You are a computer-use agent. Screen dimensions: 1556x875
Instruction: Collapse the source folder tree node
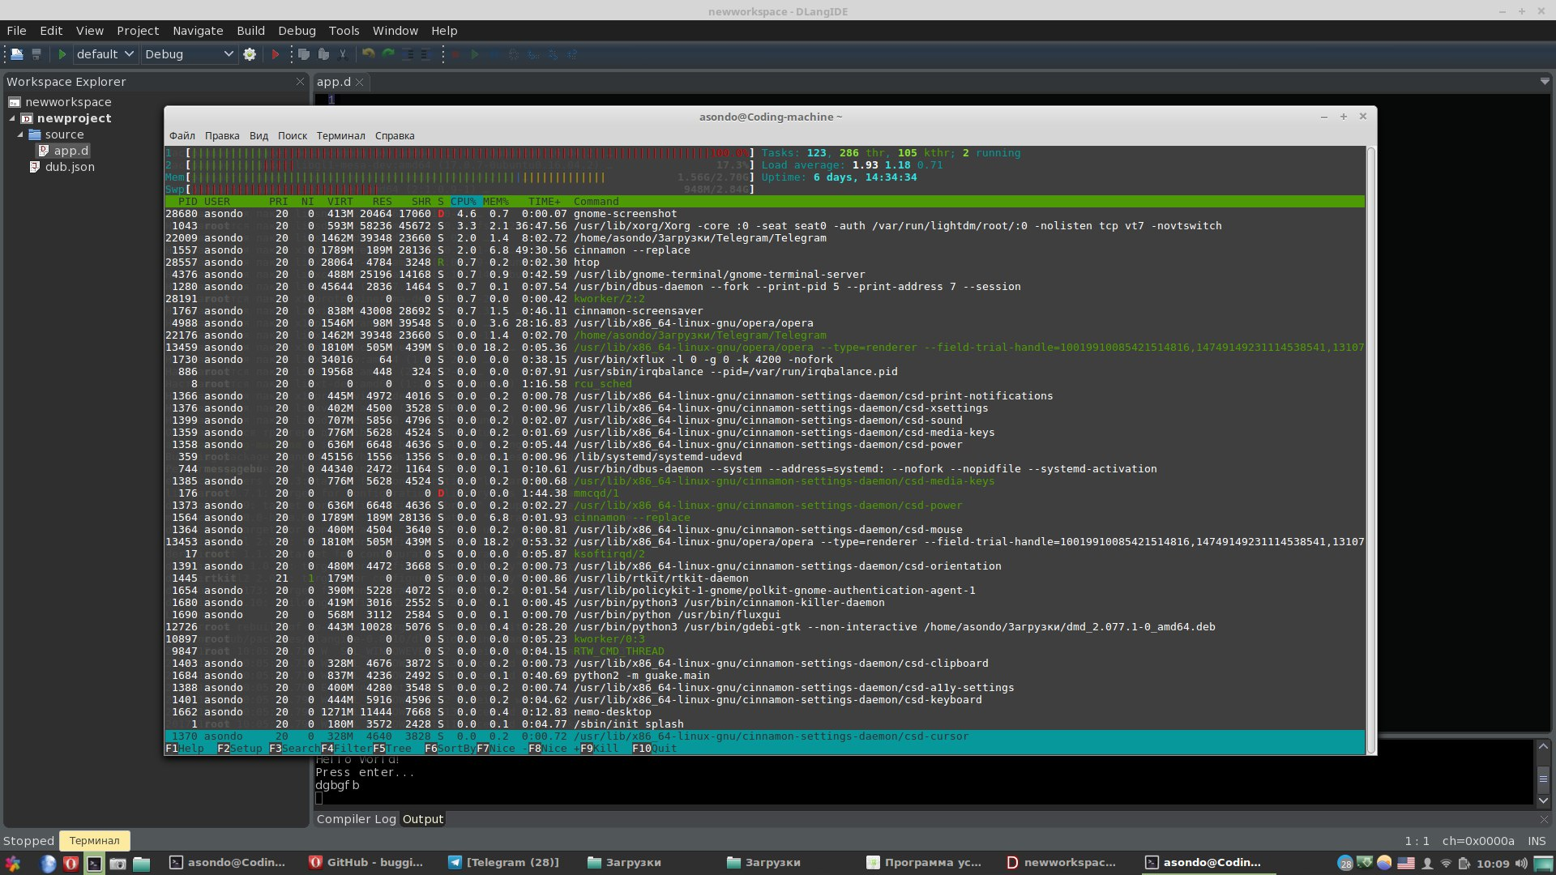pyautogui.click(x=20, y=134)
